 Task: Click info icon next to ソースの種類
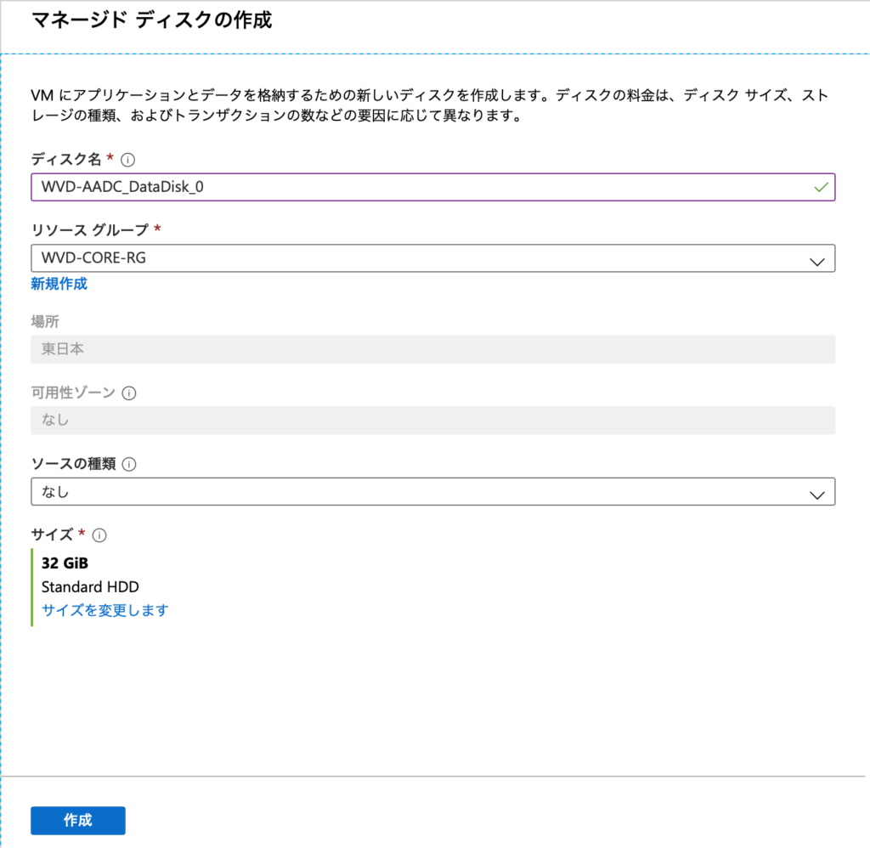coord(129,464)
